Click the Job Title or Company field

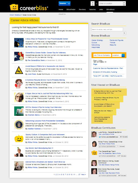(102, 55)
